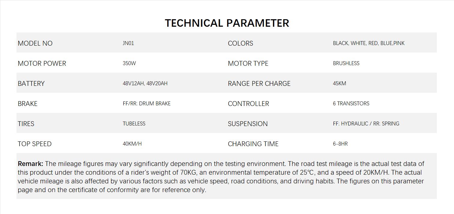Click the 45KM range value
The width and height of the screenshot is (454, 214).
339,83
